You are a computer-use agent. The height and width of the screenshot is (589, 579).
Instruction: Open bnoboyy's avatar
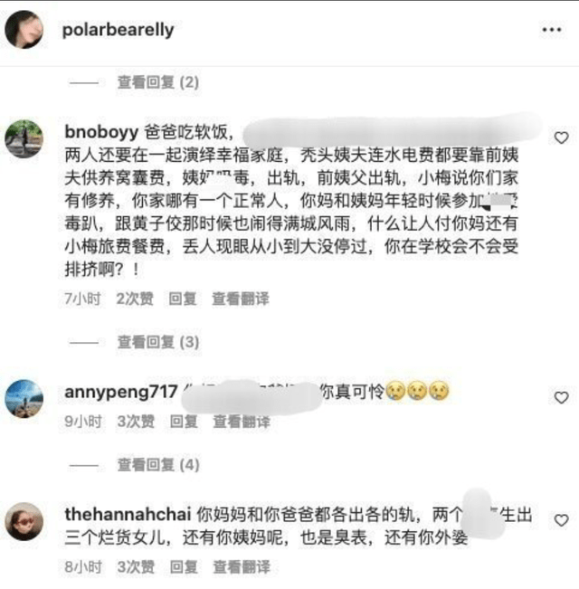[24, 138]
